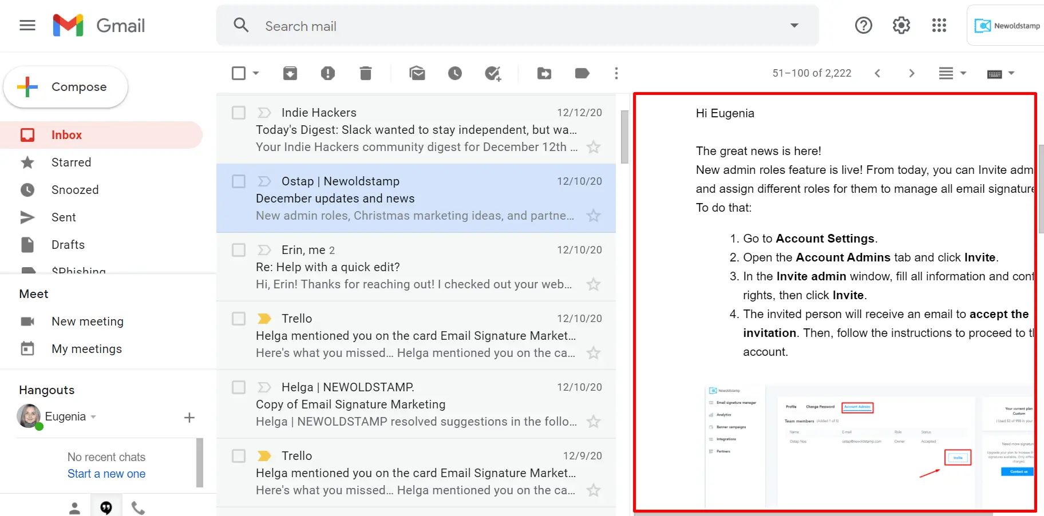This screenshot has width=1044, height=516.
Task: Click the search magnifier icon
Action: click(241, 25)
